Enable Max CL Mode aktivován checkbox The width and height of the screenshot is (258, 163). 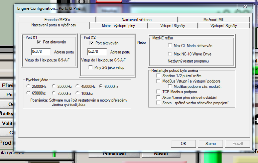point(170,46)
